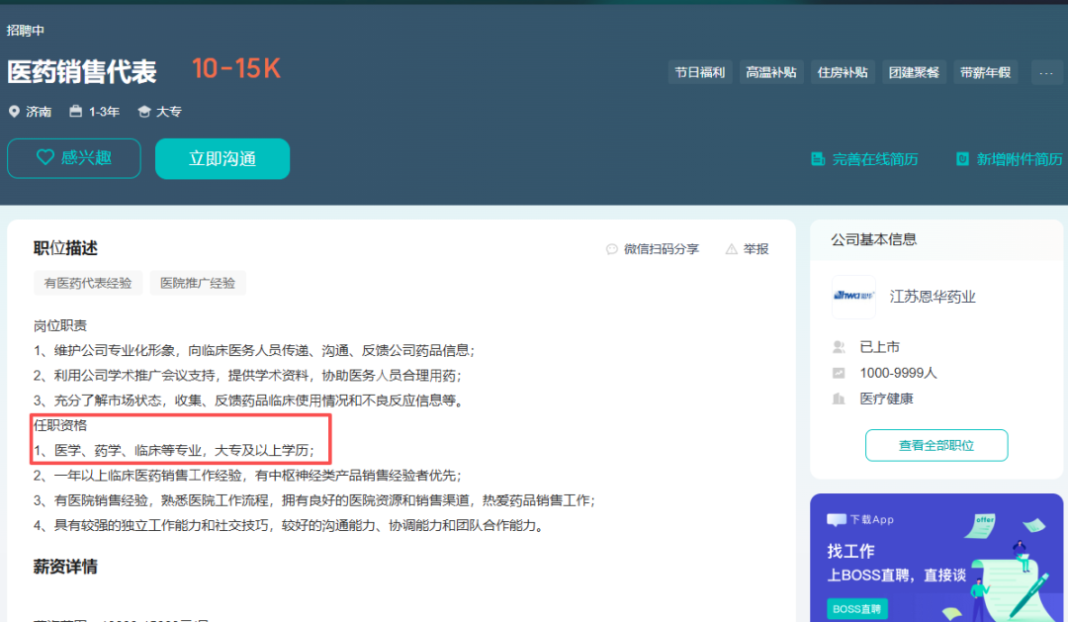Click the heart icon in 感兴趣 button
This screenshot has width=1068, height=622.
[44, 158]
